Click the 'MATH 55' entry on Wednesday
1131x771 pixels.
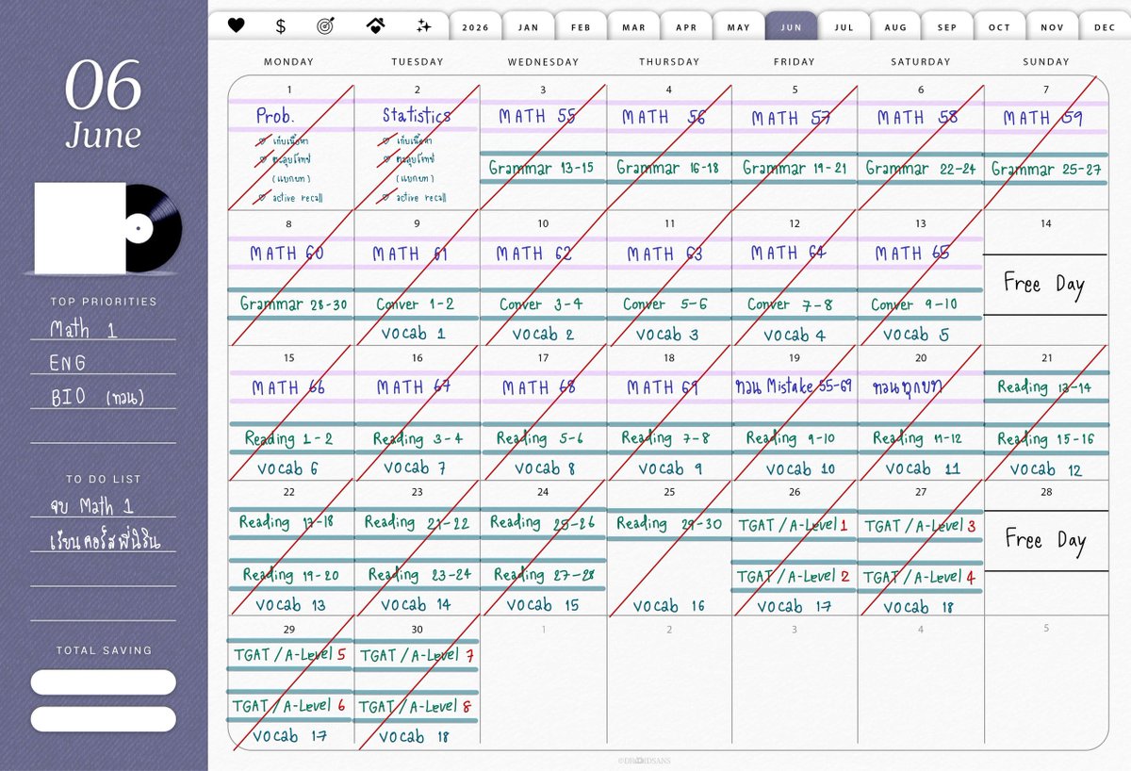[537, 117]
